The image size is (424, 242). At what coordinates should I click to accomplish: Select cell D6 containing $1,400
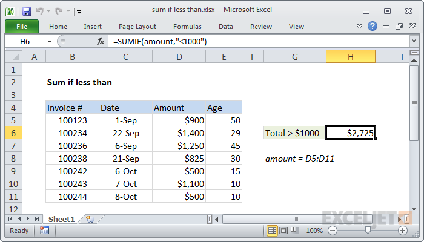(x=179, y=132)
